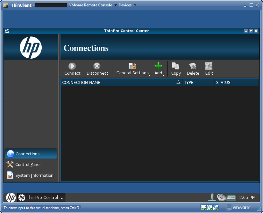Sort by STATUS column header
This screenshot has width=263, height=213.
[237, 83]
